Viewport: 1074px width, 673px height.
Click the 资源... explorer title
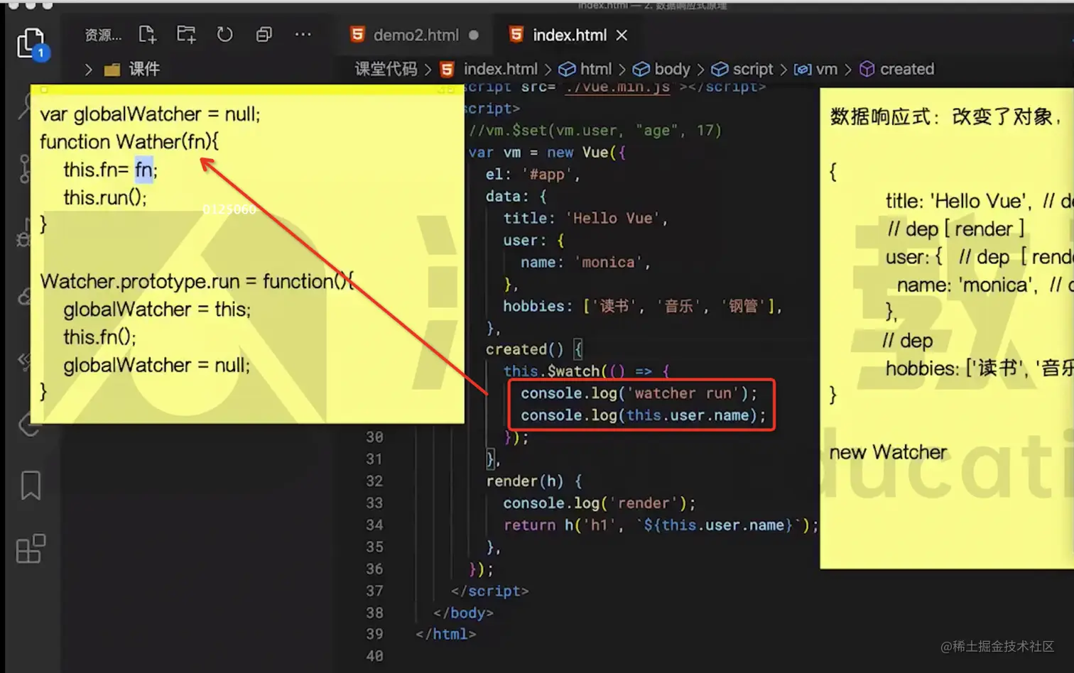click(103, 35)
